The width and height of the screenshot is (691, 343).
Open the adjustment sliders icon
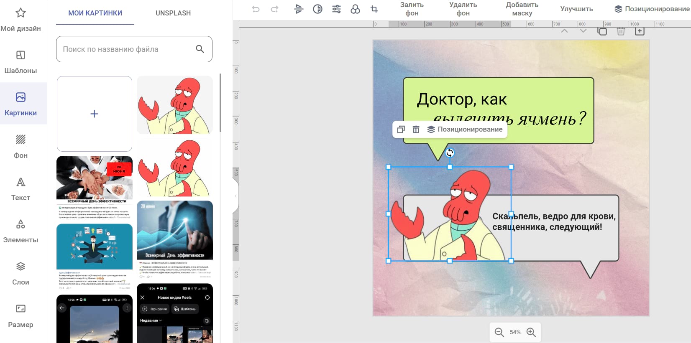pos(336,9)
